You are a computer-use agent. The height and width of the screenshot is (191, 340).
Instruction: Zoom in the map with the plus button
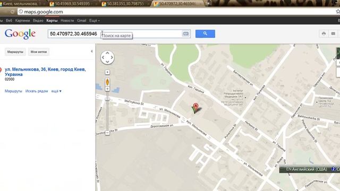[107, 89]
